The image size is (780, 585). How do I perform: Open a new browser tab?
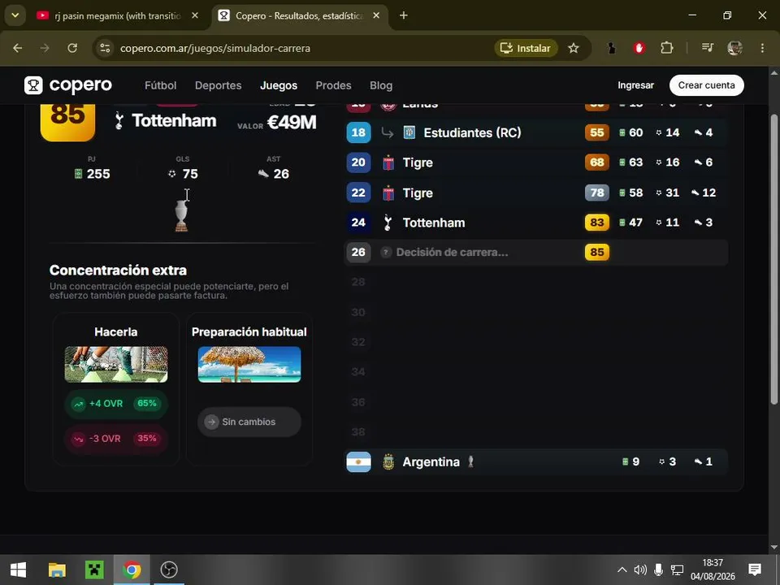[x=404, y=15]
